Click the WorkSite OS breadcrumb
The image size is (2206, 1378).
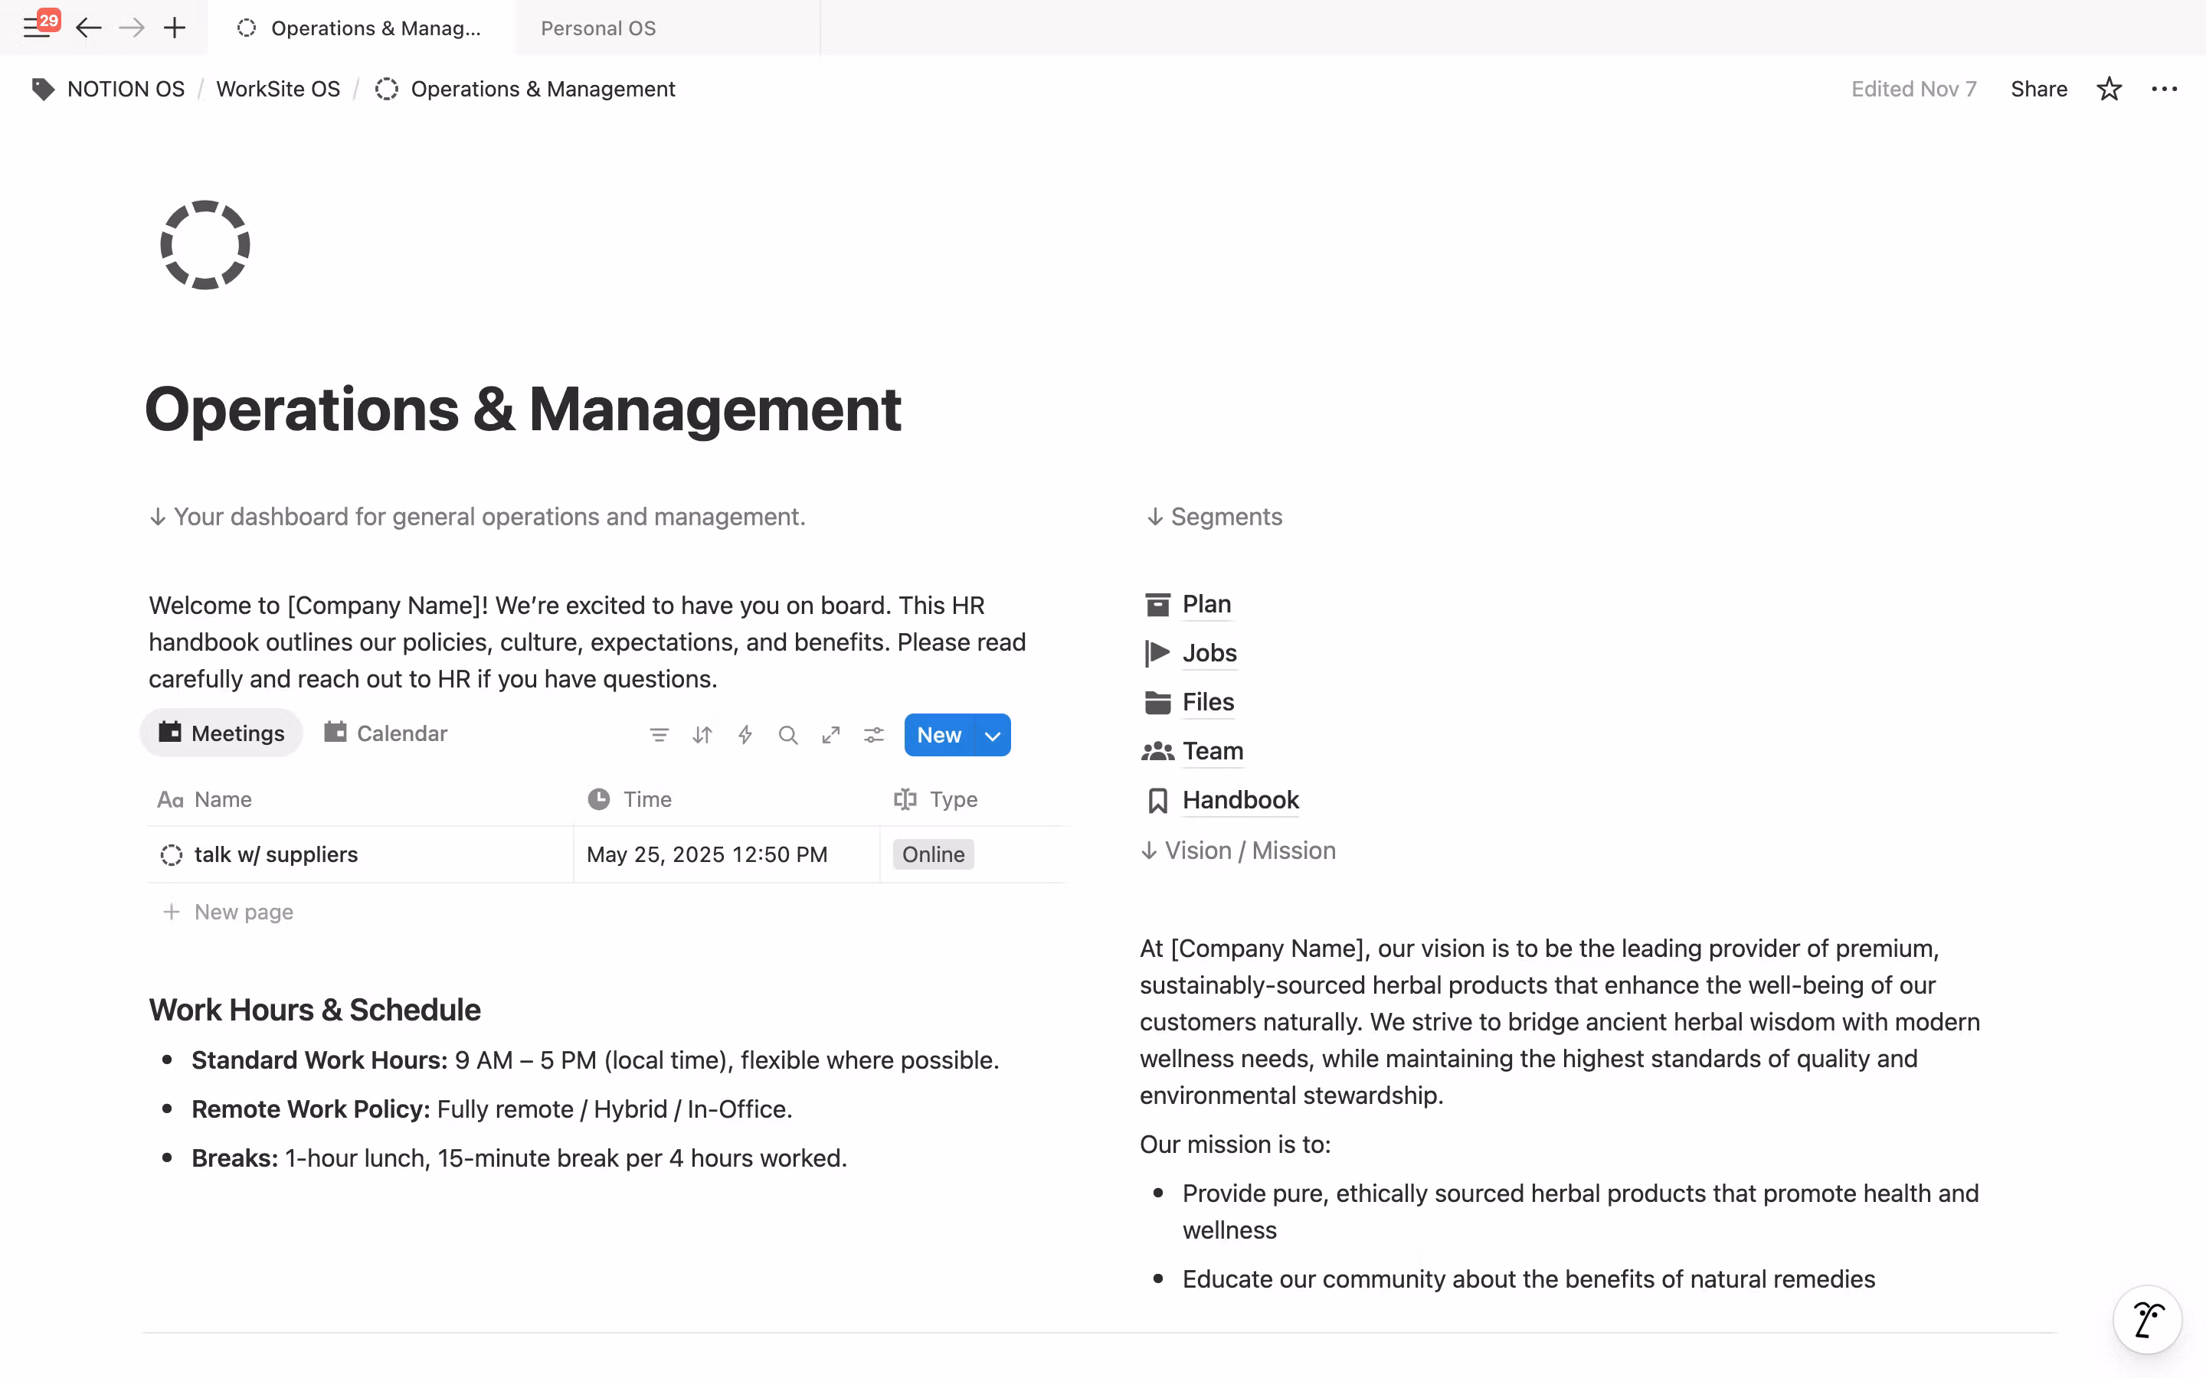(x=277, y=88)
